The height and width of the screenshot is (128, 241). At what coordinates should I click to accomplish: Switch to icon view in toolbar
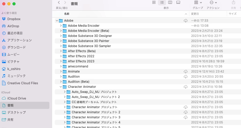(x=154, y=2)
